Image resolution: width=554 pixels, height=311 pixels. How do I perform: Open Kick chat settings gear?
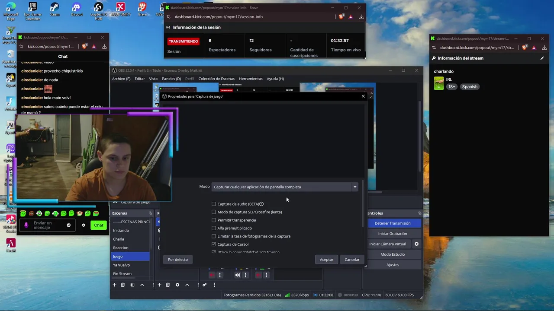84,225
